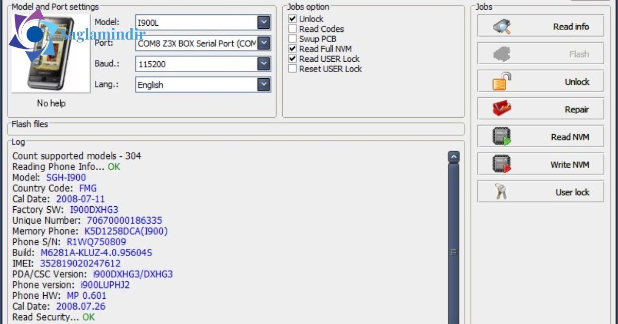This screenshot has width=618, height=324.
Task: Uncheck the Unlock job option
Action: click(293, 19)
